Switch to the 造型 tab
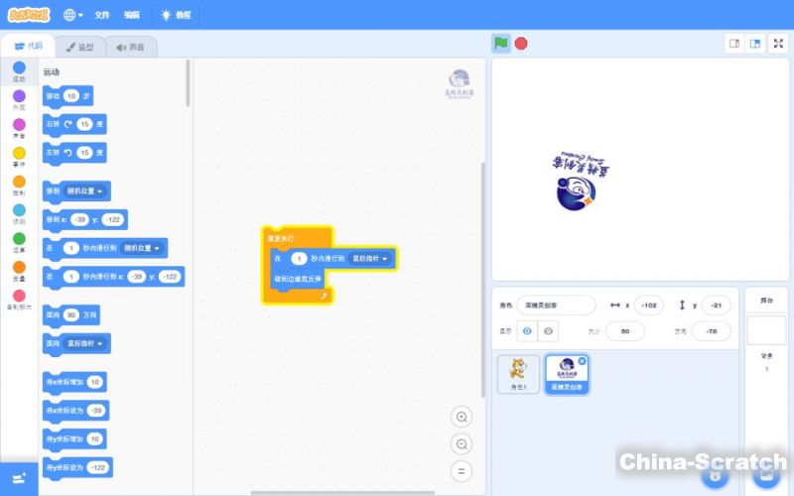 (79, 47)
